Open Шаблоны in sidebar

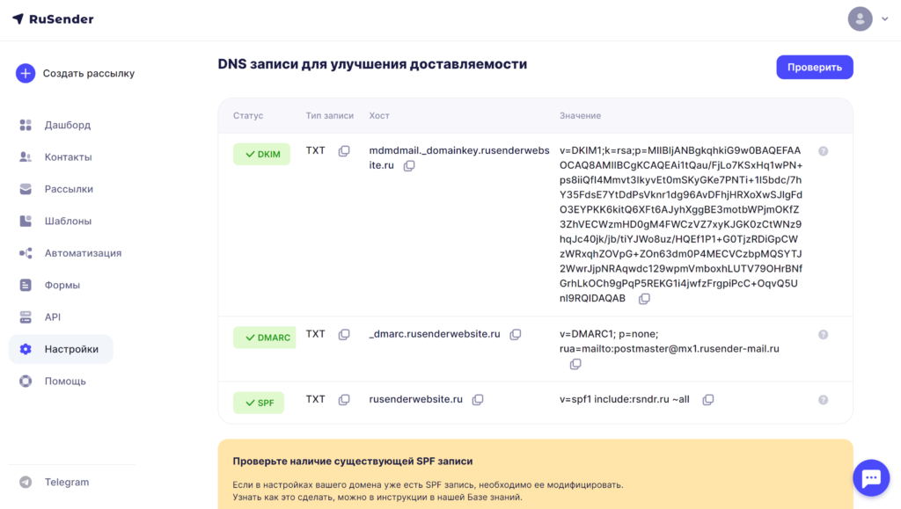[x=68, y=221]
